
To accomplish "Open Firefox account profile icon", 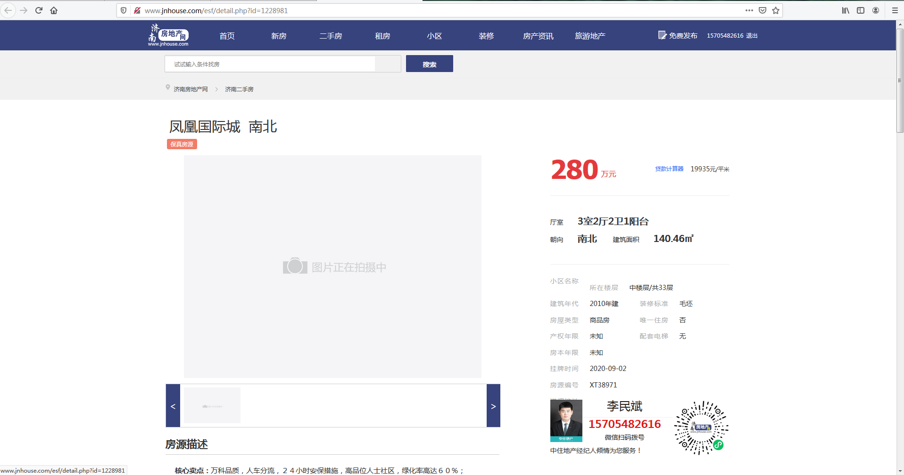I will click(x=876, y=10).
